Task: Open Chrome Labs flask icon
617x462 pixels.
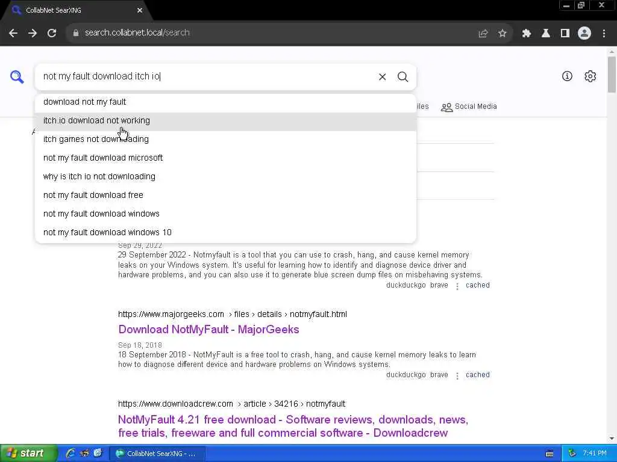Action: [x=546, y=34]
